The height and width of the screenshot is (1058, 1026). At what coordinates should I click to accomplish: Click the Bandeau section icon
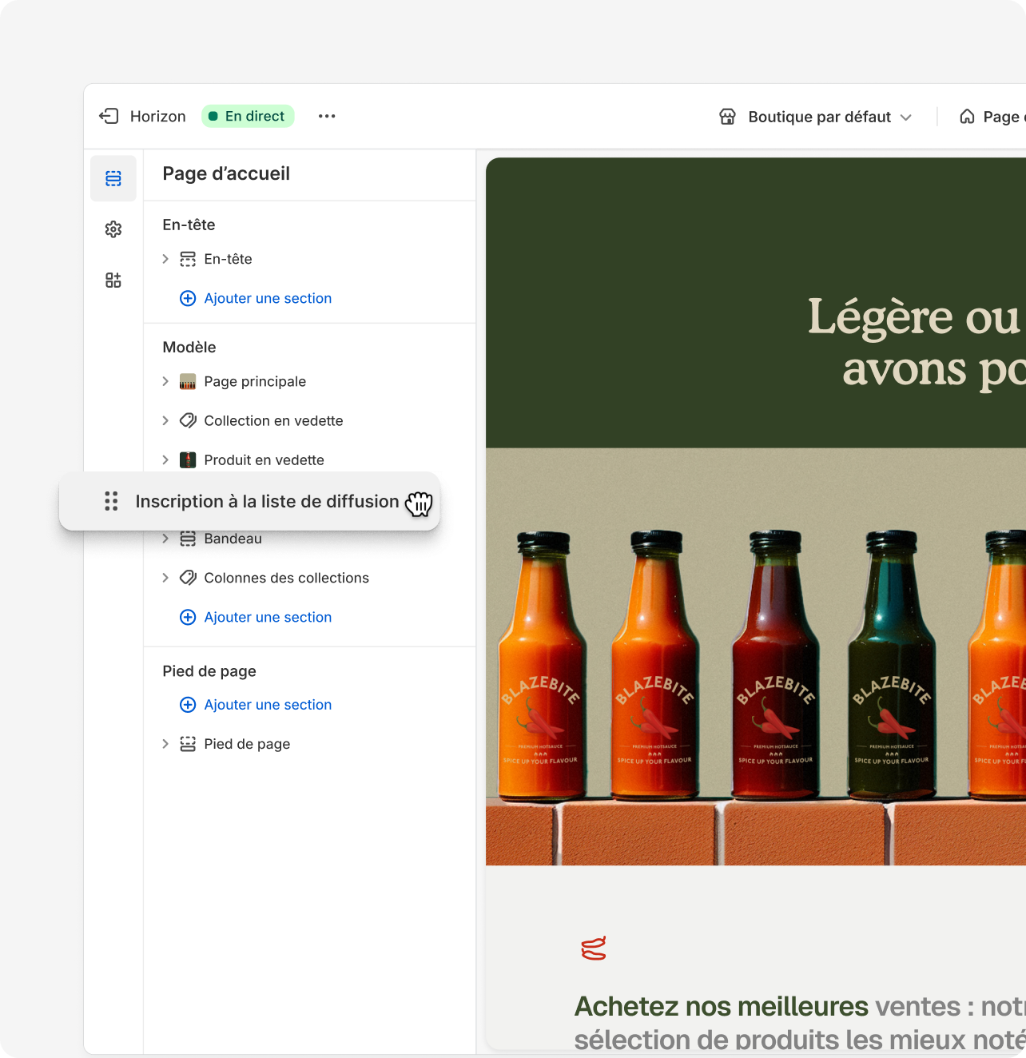188,539
